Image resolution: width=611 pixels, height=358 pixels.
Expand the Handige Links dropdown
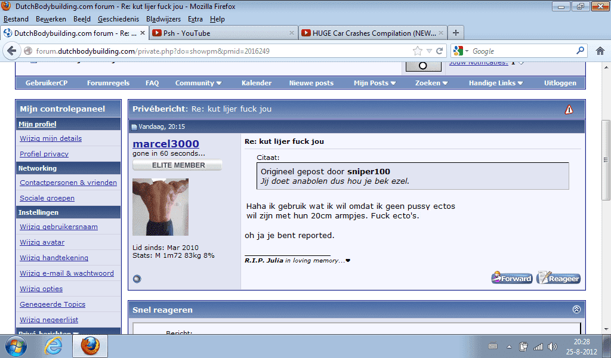495,83
